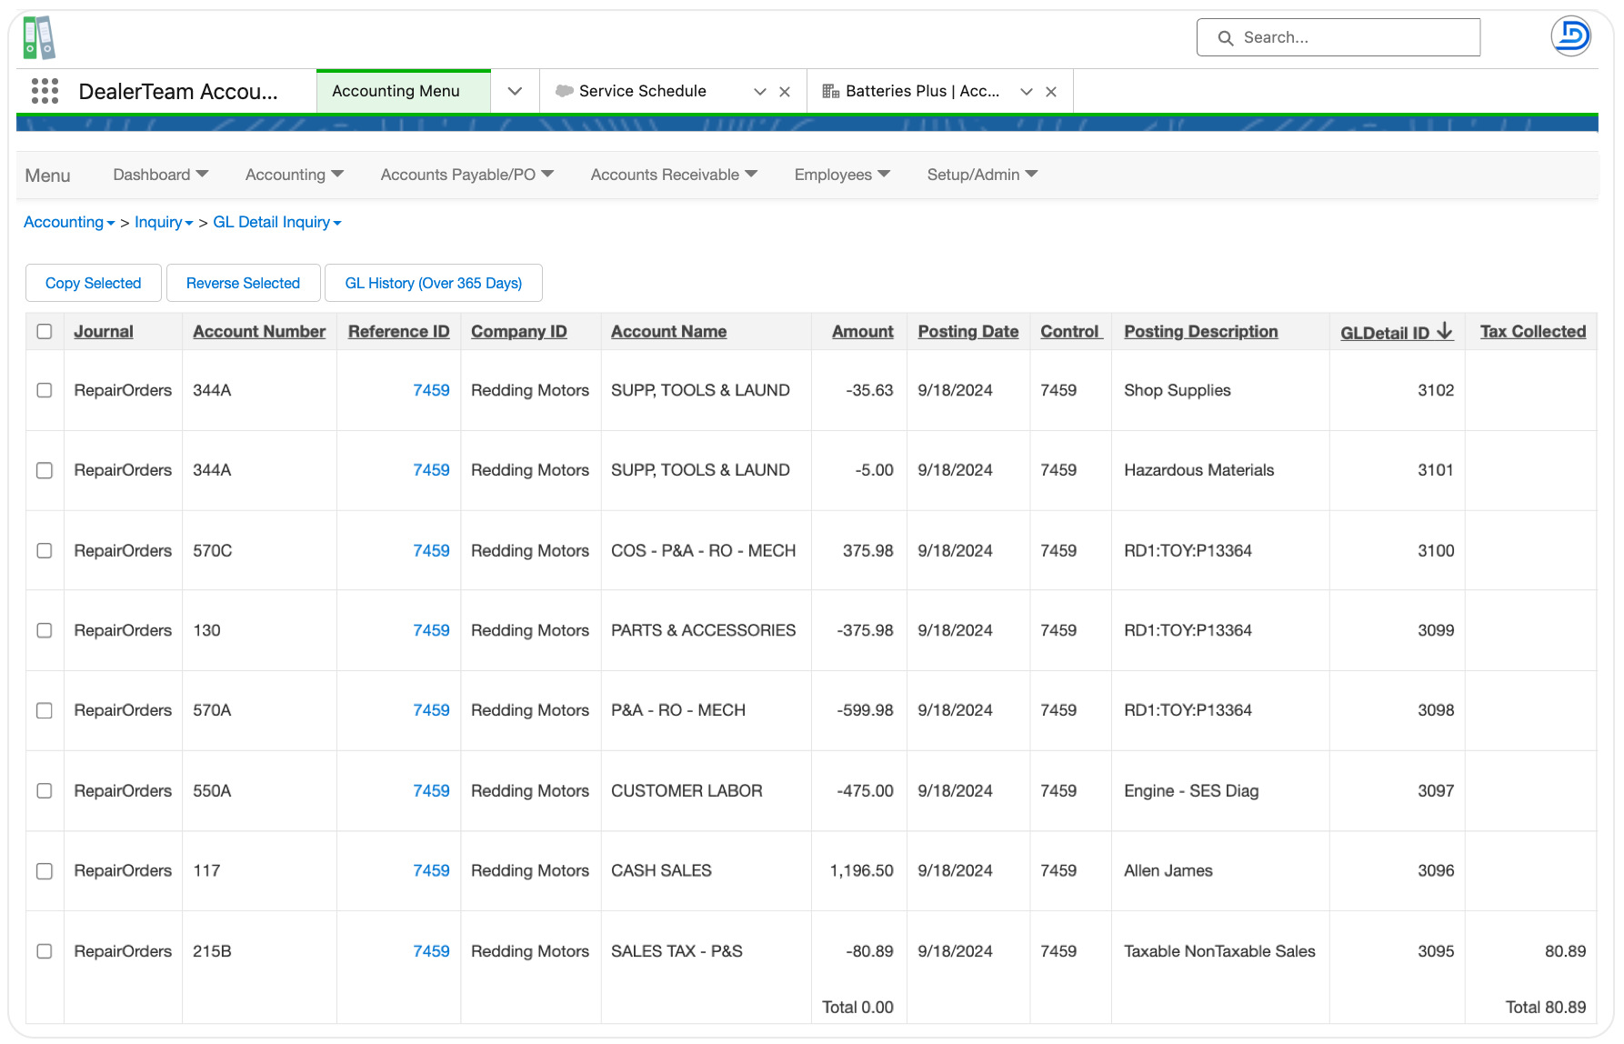Click the 'Total 80.89' tax total
Screen dimensions: 1624x1044
pos(1546,1007)
